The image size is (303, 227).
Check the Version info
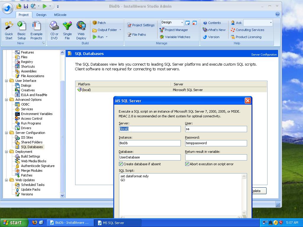211,37
